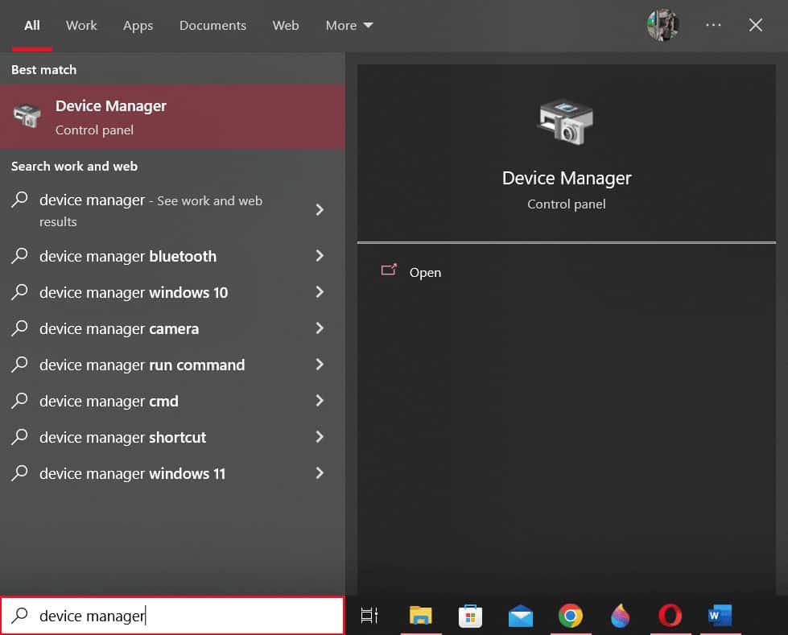Click the user profile picture
Image resolution: width=788 pixels, height=635 pixels.
663,25
